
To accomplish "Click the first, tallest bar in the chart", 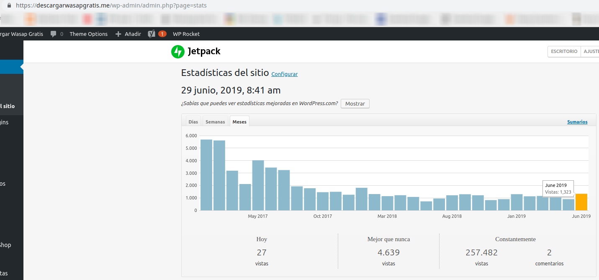I will tap(206, 175).
